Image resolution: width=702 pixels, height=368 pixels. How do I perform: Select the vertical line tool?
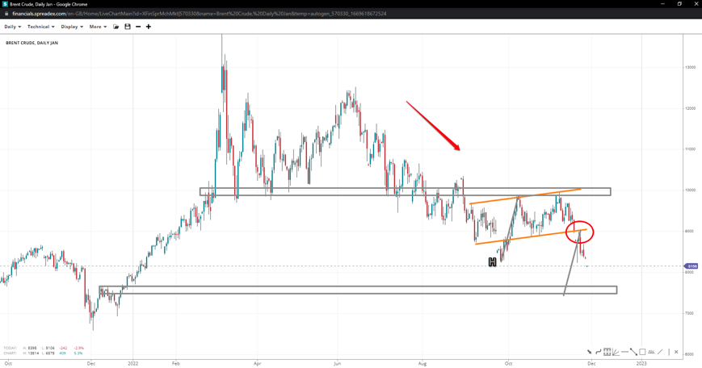click(x=668, y=352)
